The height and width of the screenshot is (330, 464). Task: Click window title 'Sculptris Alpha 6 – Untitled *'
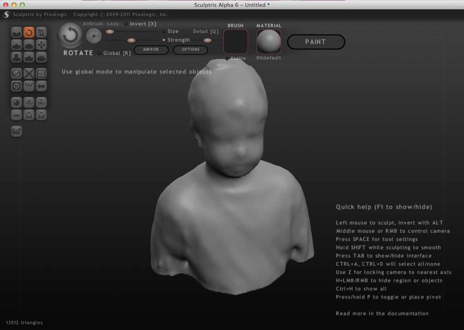(x=232, y=5)
